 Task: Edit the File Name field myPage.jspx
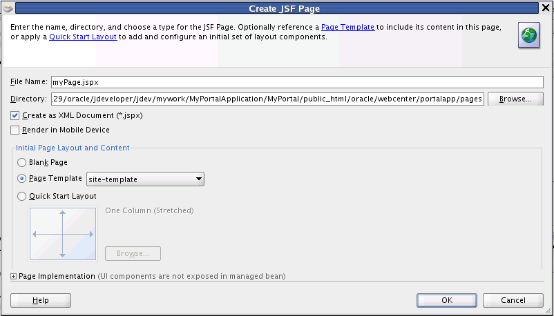coord(297,82)
